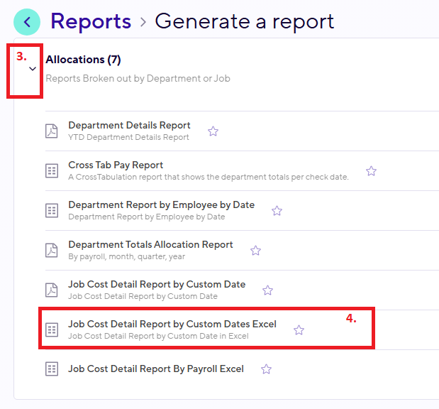The height and width of the screenshot is (409, 439).
Task: Favorite Job Cost Detail Report By Payroll Excel
Action: 266,369
